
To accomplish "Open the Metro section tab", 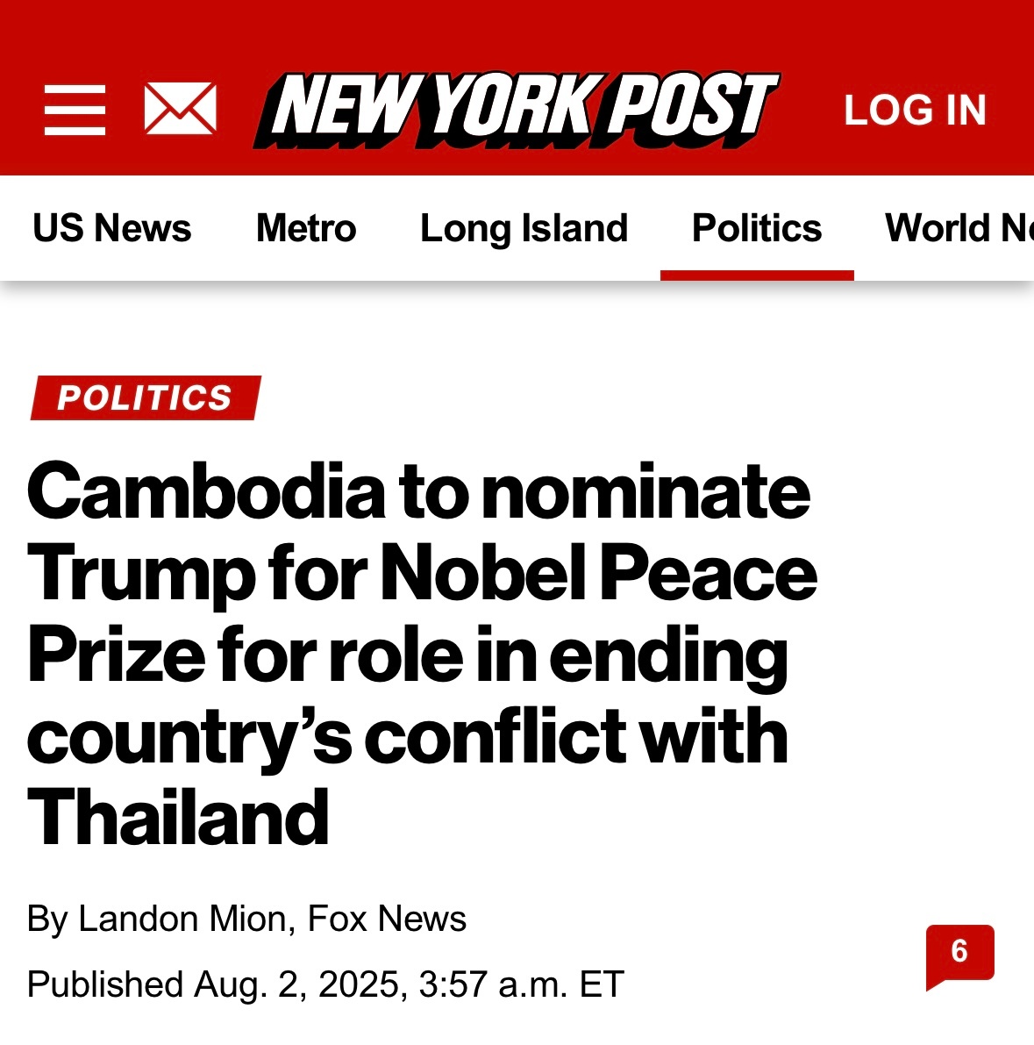I will pos(306,228).
